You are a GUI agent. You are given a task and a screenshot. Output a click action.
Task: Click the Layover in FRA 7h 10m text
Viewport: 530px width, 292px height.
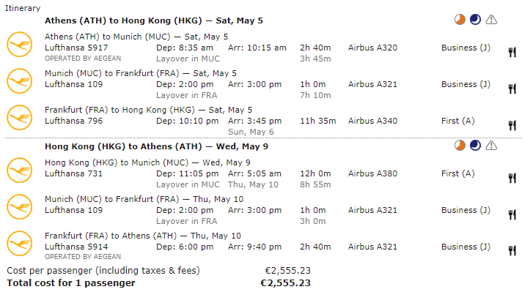tap(243, 96)
